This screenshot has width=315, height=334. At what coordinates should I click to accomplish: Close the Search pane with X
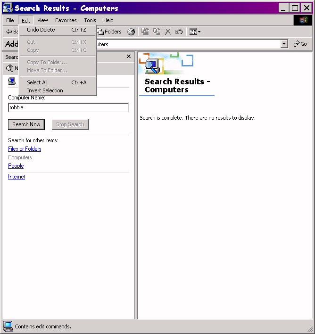coord(129,57)
